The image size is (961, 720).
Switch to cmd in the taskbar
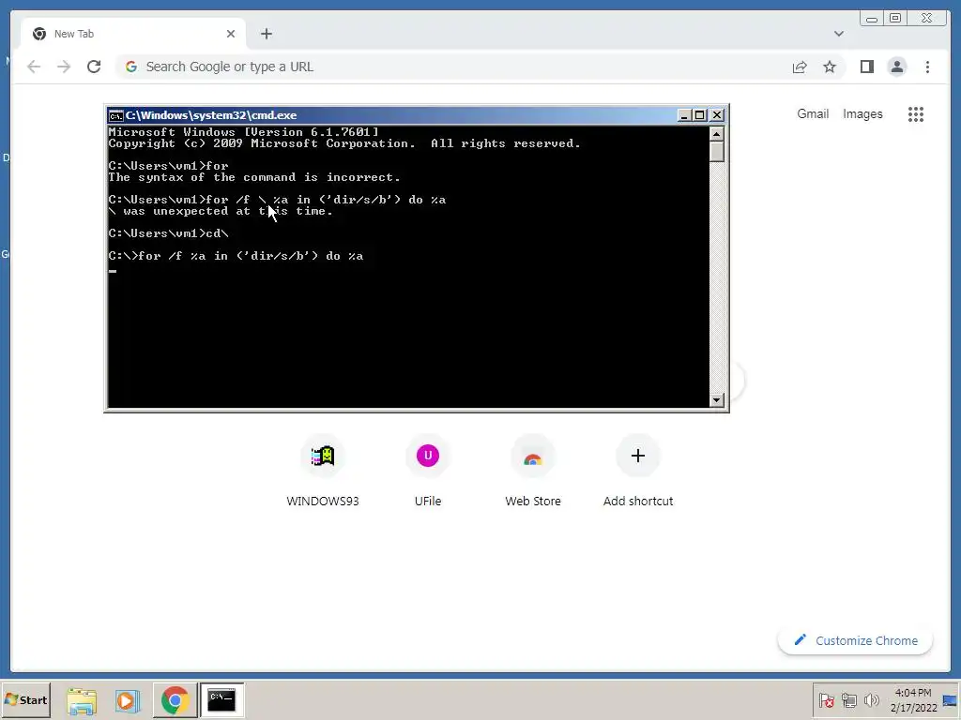pos(221,700)
